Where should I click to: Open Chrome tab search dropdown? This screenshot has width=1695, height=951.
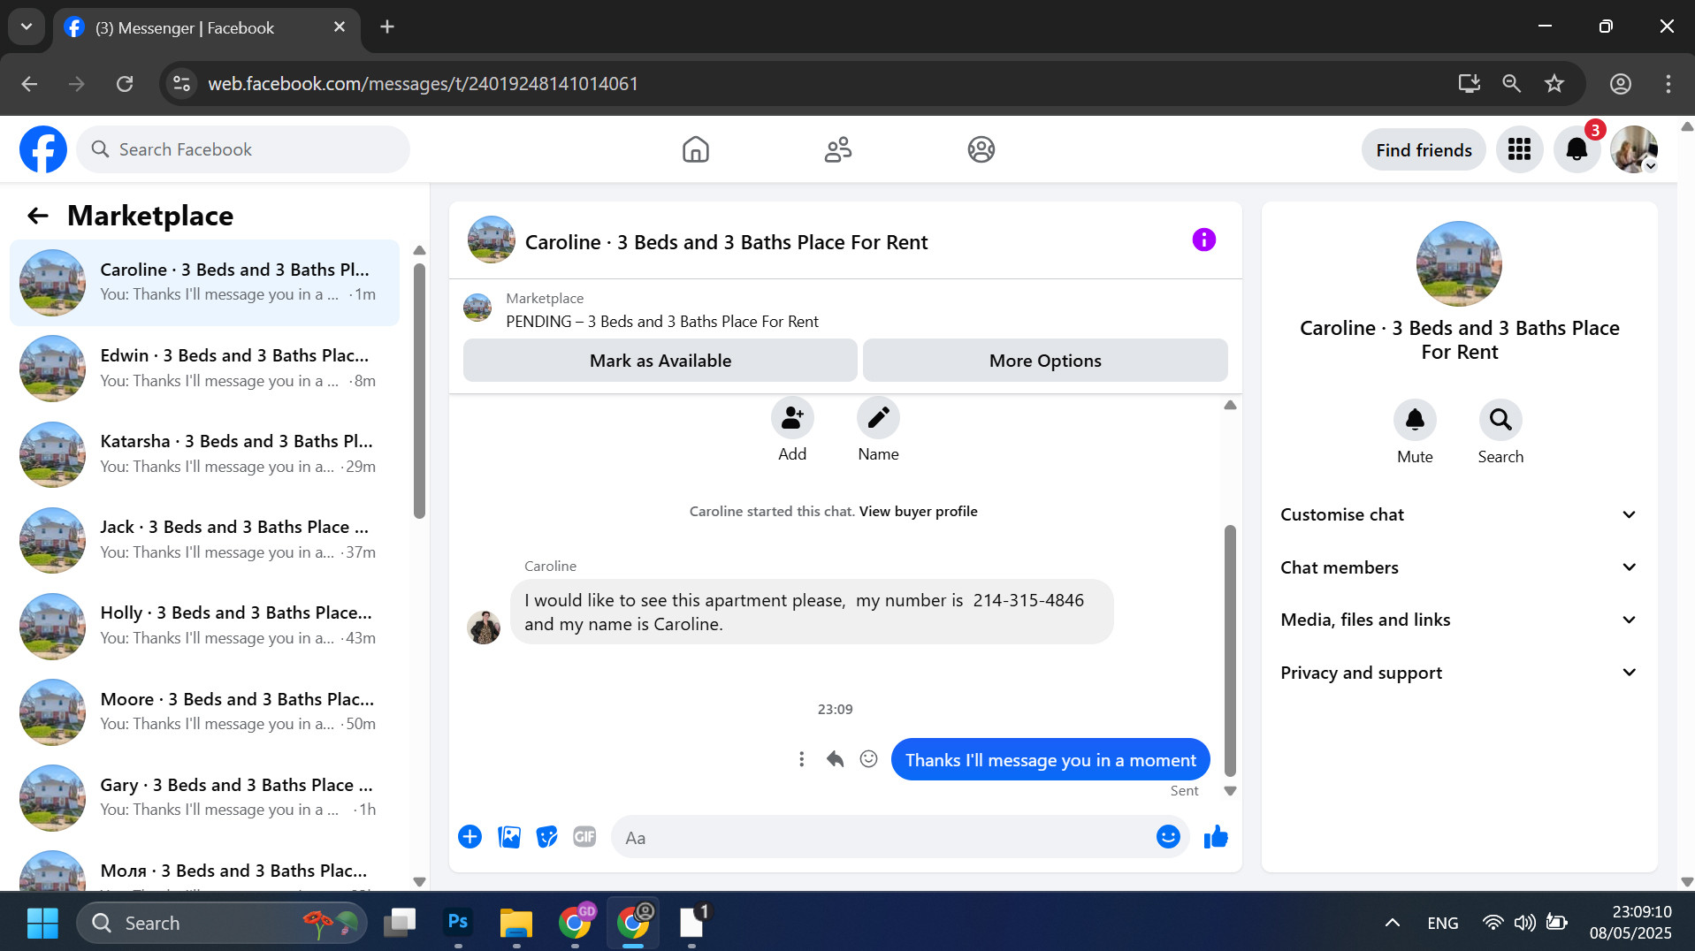click(27, 27)
